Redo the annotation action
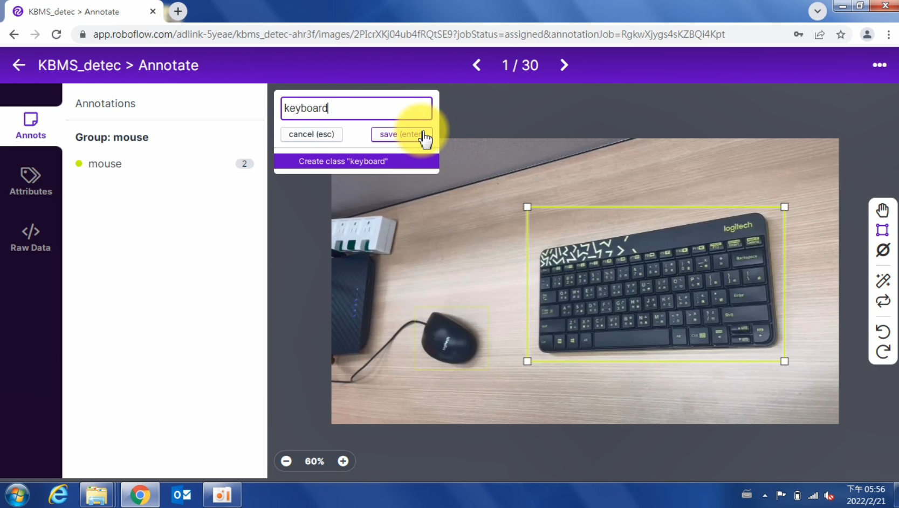Viewport: 899px width, 508px height. tap(882, 352)
